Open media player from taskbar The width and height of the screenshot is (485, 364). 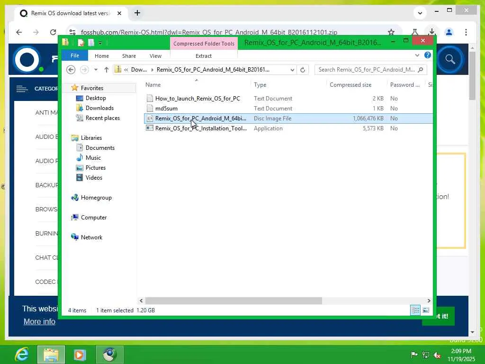pyautogui.click(x=80, y=355)
